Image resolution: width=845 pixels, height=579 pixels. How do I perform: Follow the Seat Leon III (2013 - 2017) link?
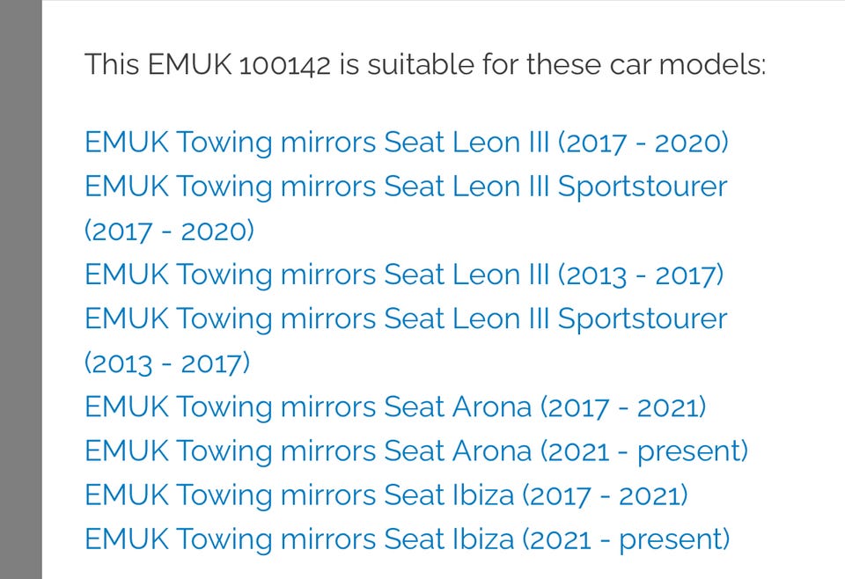pos(403,275)
